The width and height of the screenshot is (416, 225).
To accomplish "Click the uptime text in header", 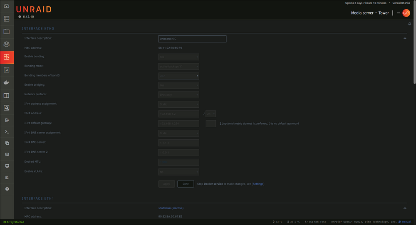I will 366,3.
